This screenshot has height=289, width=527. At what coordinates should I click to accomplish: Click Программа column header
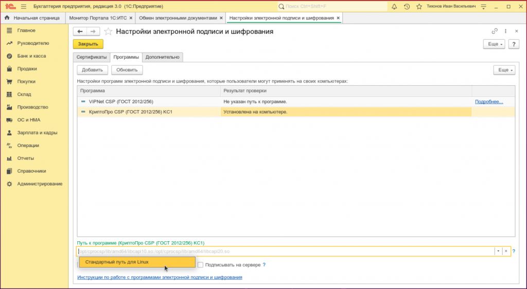click(149, 91)
